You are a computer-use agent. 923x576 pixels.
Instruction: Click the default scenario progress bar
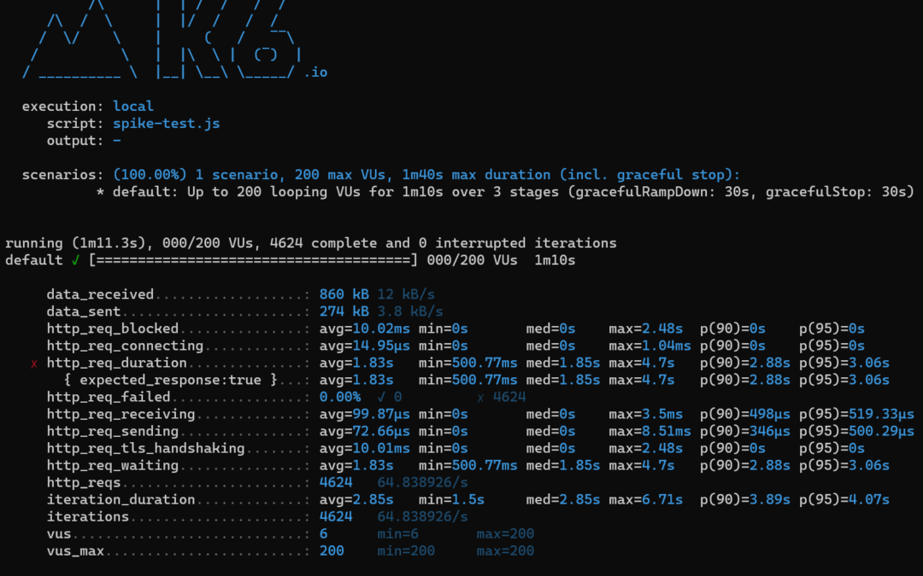pos(254,260)
